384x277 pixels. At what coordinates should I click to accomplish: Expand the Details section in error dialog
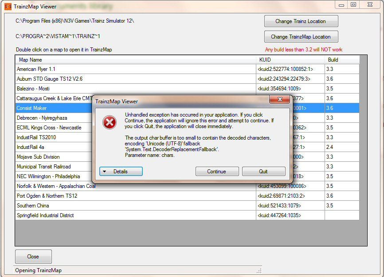coord(121,171)
